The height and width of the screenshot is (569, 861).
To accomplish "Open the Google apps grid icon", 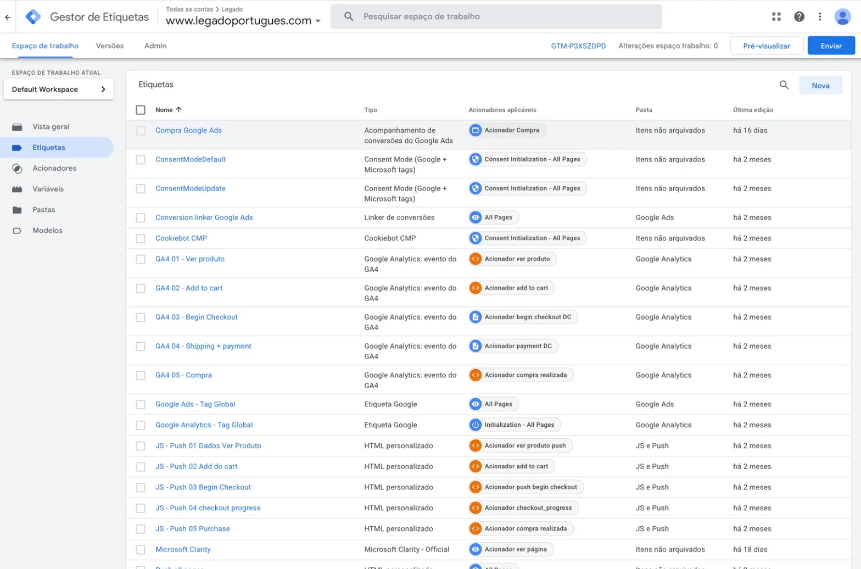I will coord(776,16).
